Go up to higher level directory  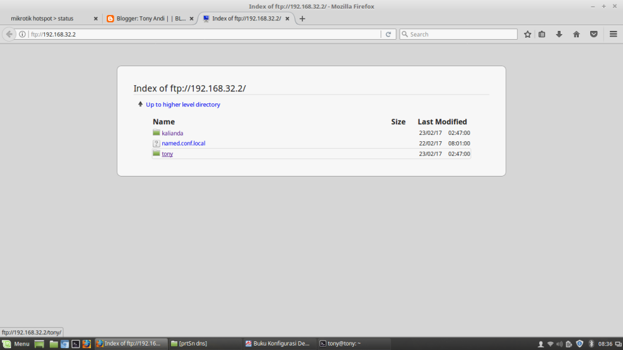[182, 105]
